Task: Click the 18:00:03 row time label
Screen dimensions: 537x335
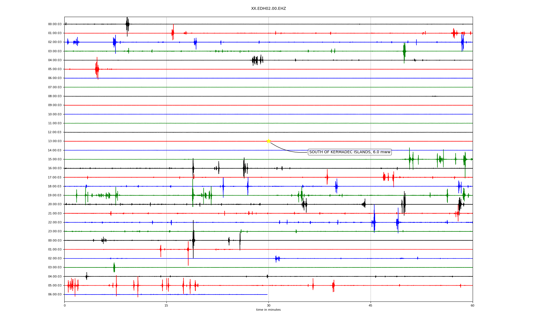Action: (55, 186)
